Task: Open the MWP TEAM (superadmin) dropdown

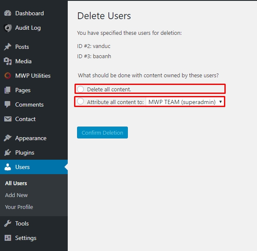Action: point(185,102)
